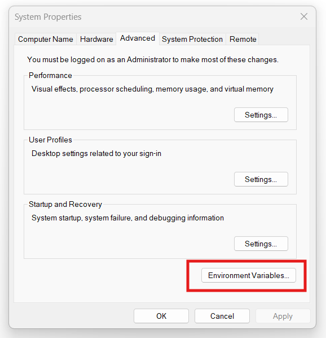Click the visual effects description text

tap(152, 89)
